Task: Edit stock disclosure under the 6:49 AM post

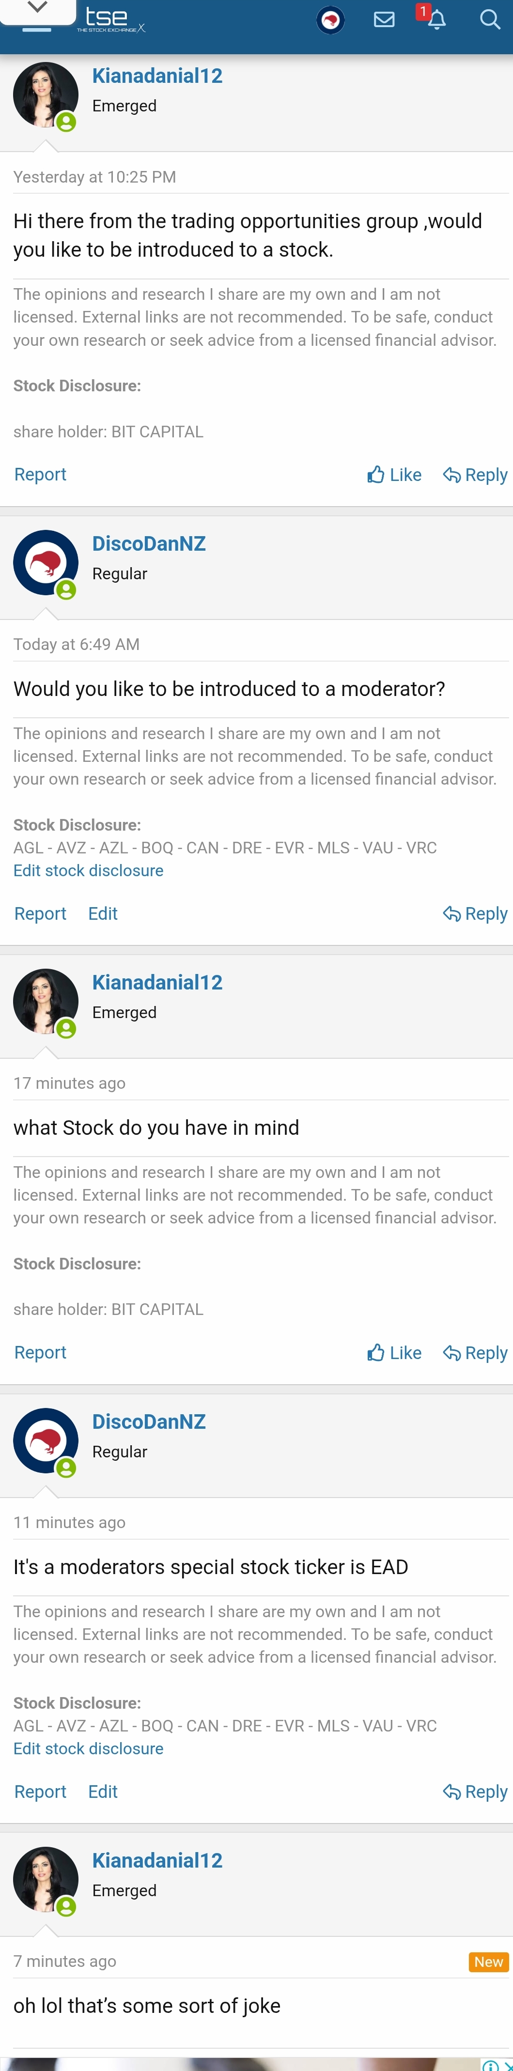Action: pyautogui.click(x=89, y=871)
